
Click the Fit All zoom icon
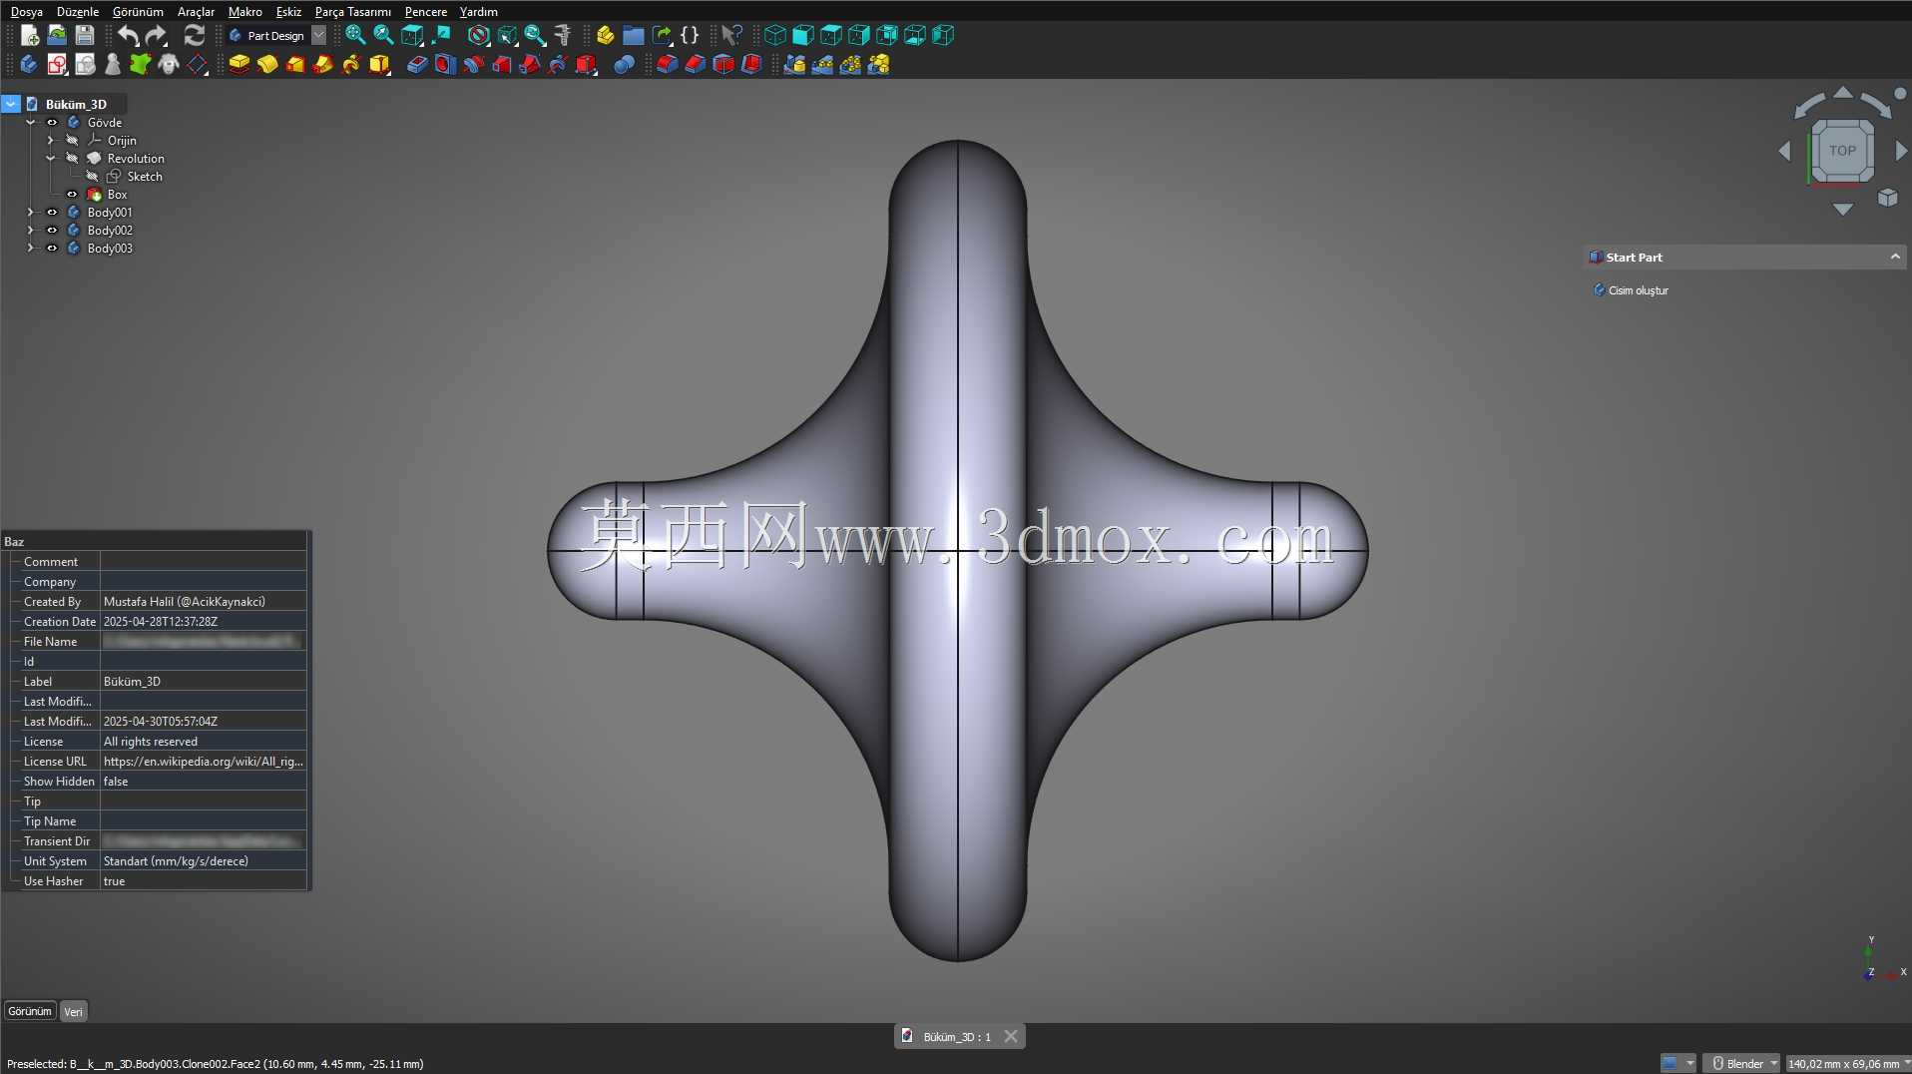(355, 36)
